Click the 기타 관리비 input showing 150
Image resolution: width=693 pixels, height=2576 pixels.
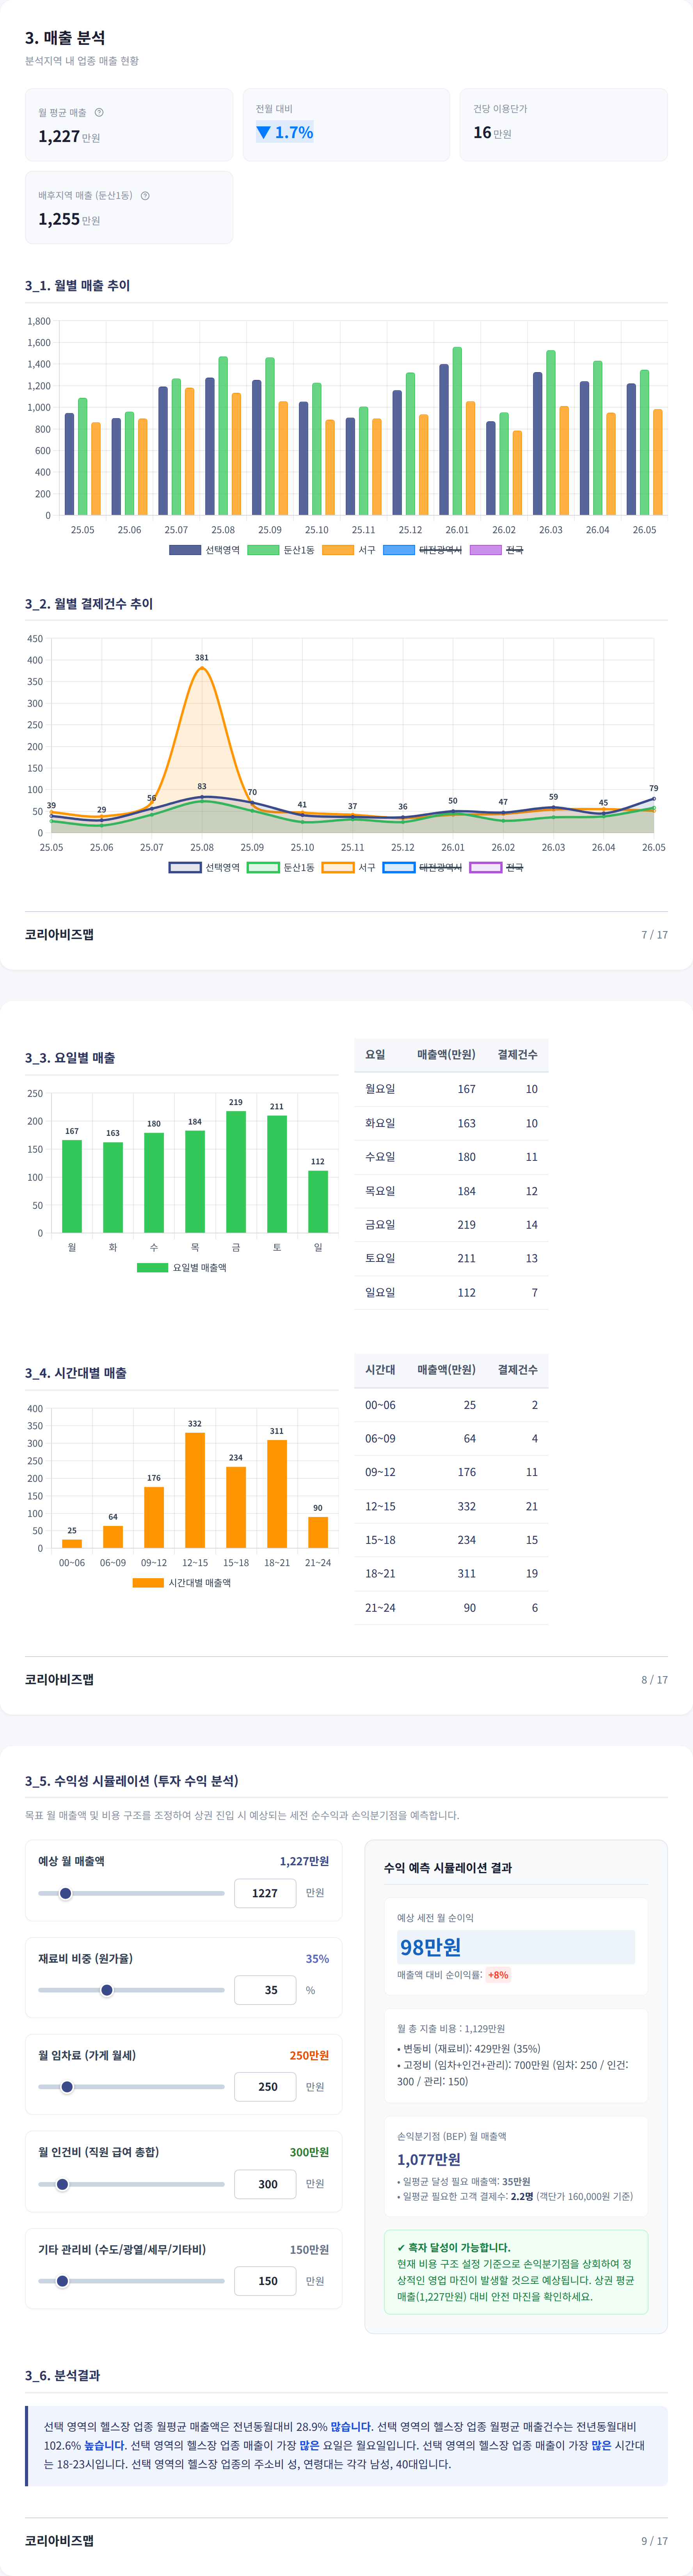pos(265,2281)
